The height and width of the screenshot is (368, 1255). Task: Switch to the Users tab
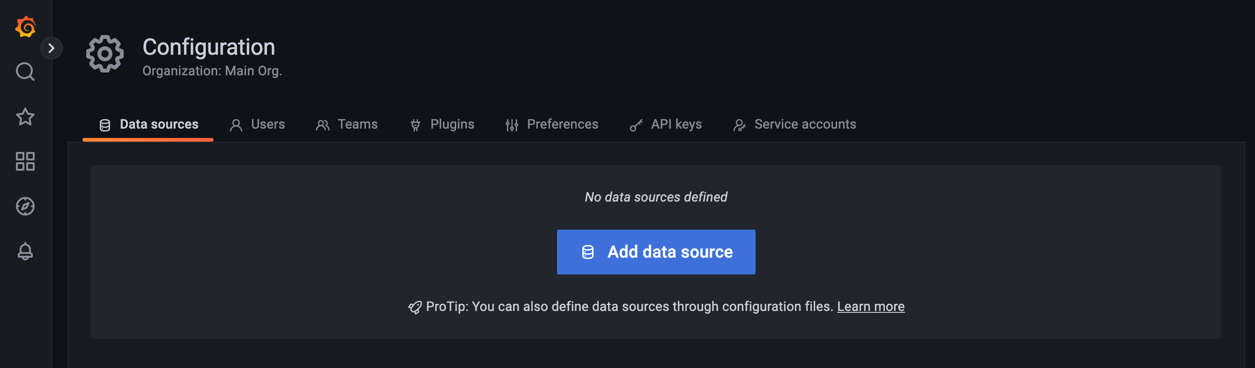click(257, 124)
